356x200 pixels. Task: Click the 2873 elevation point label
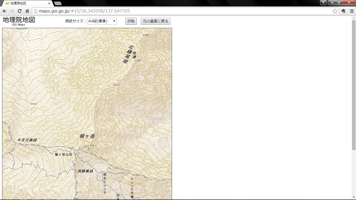116,85
